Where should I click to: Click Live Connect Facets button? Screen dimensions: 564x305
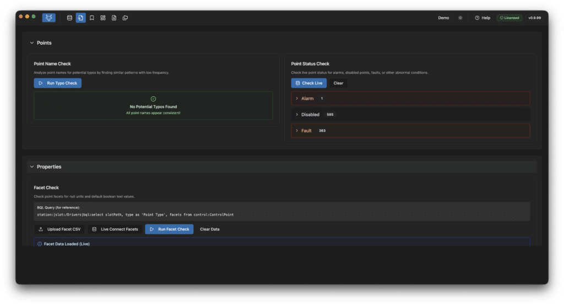[115, 229]
